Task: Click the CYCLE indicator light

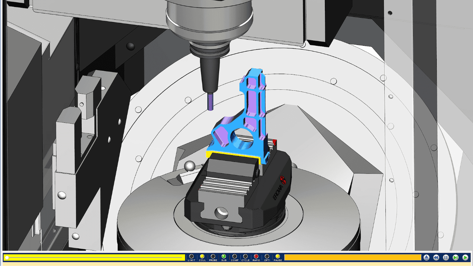Action: (245, 256)
